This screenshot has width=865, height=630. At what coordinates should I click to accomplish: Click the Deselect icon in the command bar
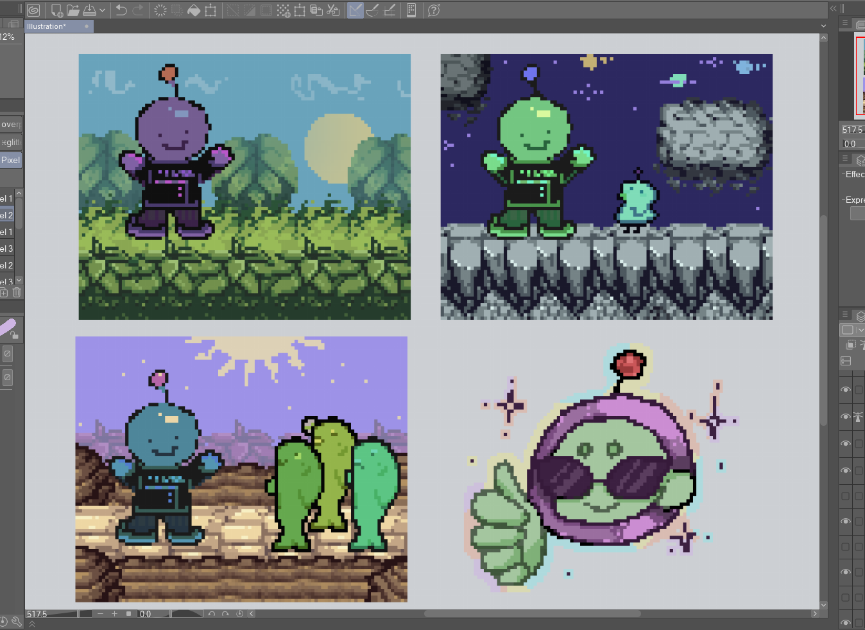coord(233,10)
